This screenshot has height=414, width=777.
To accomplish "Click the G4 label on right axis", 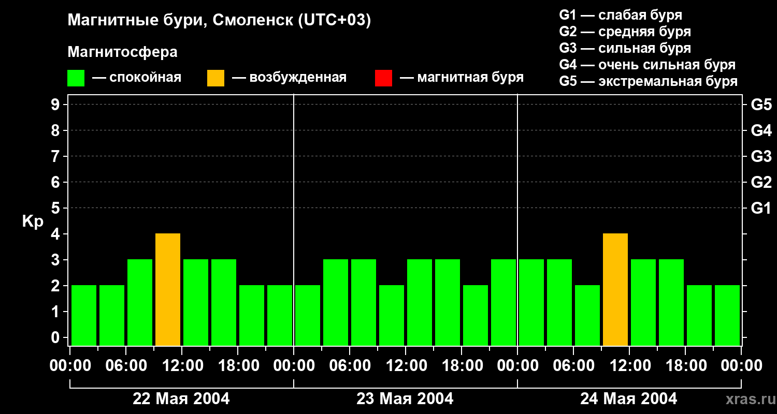I will click(761, 130).
